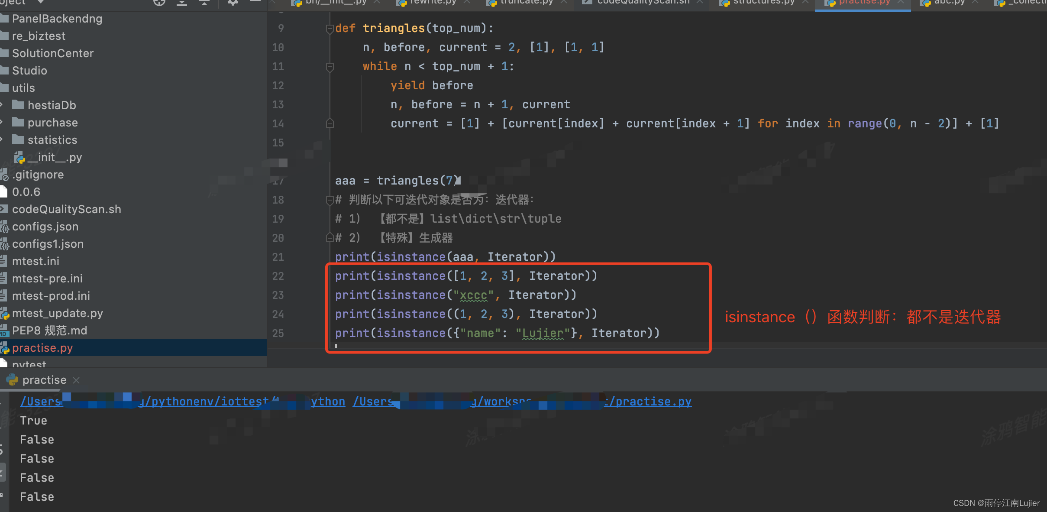Select the 0.0.6 file in the tree

pyautogui.click(x=26, y=192)
